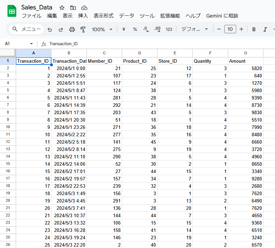Click the move to folder icon
The height and width of the screenshot is (248, 275).
point(73,7)
